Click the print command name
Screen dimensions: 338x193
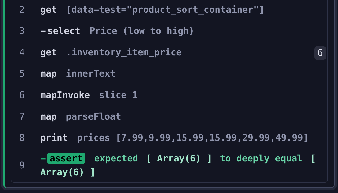(54, 138)
